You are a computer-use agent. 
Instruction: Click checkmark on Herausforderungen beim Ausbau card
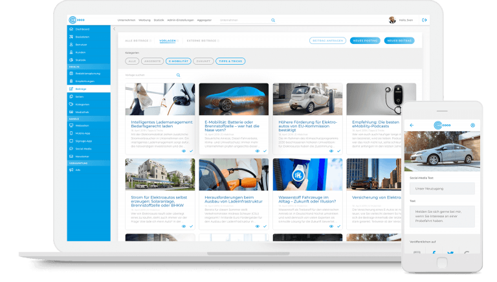click(265, 226)
